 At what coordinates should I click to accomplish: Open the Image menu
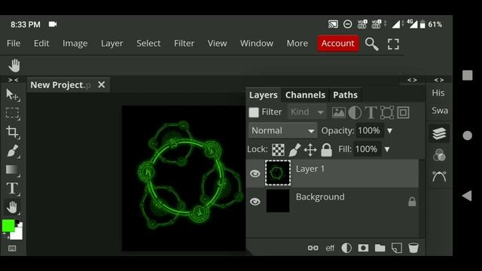(x=75, y=44)
